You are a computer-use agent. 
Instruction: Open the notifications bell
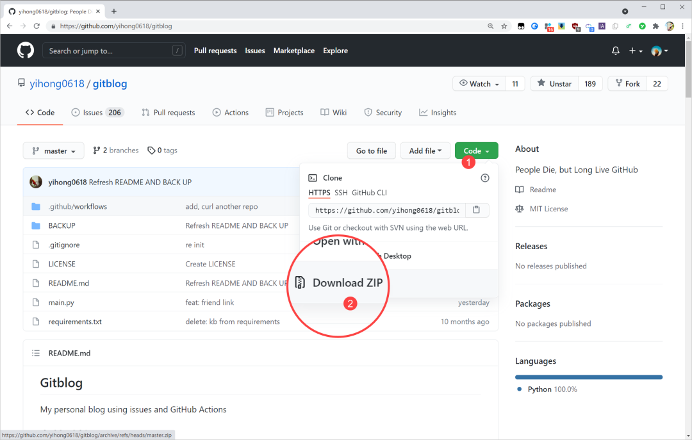[615, 50]
